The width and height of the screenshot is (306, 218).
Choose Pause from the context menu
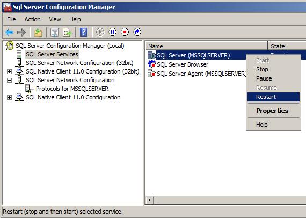pyautogui.click(x=273, y=78)
